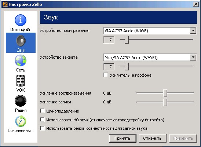The image size is (201, 147).
Task: Open the VOX microphone icon section
Action: (21, 81)
